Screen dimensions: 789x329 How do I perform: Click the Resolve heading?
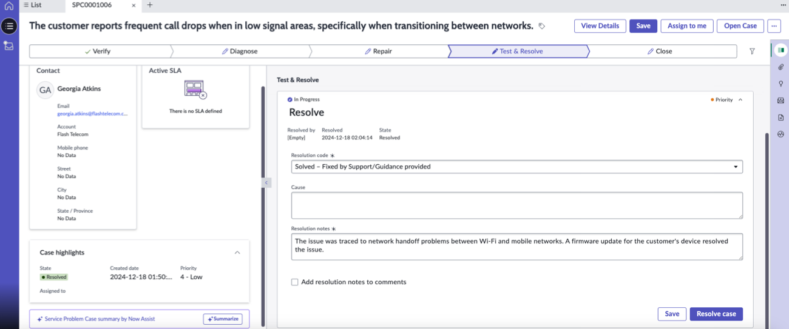point(306,113)
